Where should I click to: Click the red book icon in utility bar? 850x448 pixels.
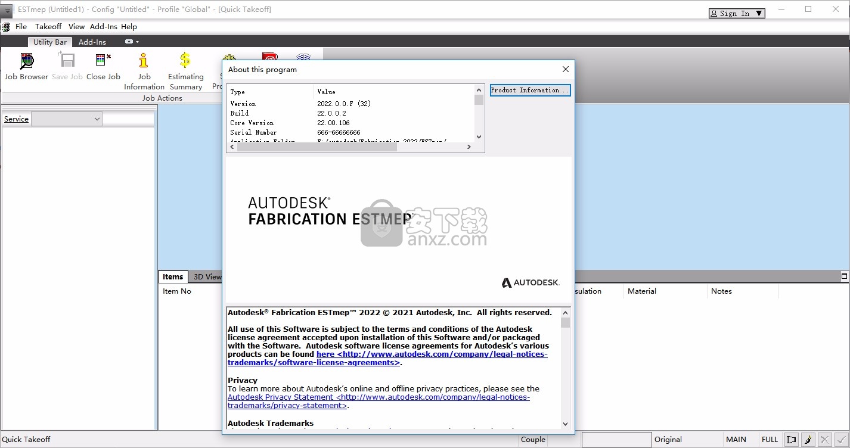click(x=270, y=58)
